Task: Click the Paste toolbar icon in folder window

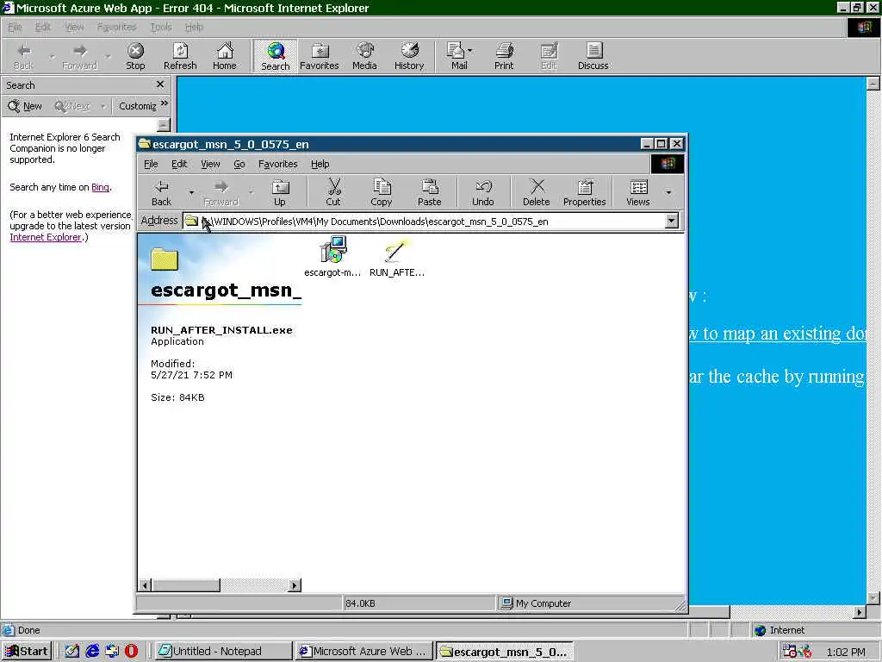Action: click(429, 192)
